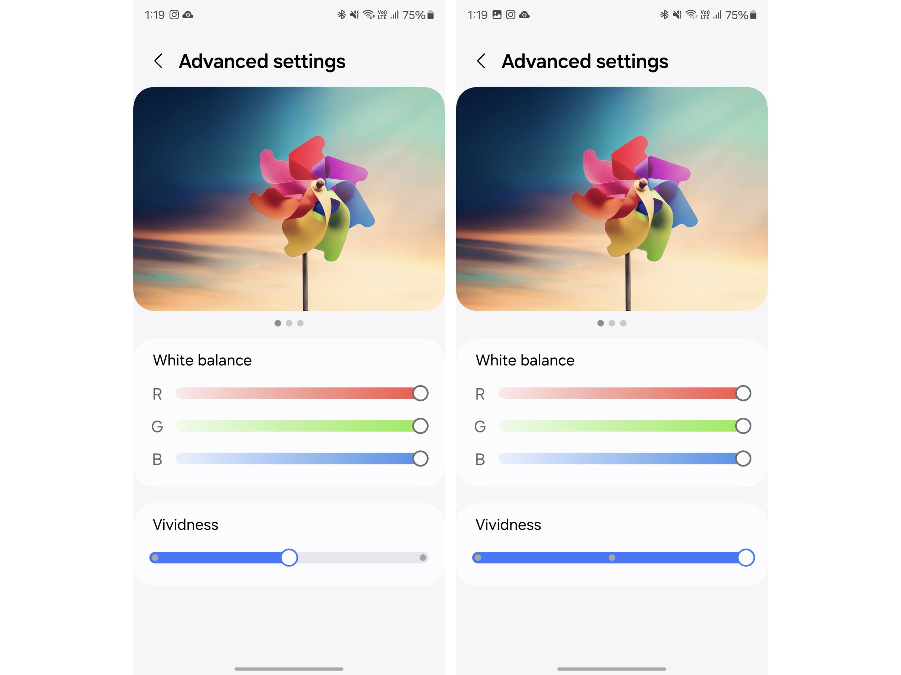This screenshot has width=901, height=675.
Task: Click the blue B slider handle on left screen
Action: pos(420,458)
